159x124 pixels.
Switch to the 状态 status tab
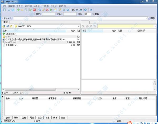pos(40,117)
